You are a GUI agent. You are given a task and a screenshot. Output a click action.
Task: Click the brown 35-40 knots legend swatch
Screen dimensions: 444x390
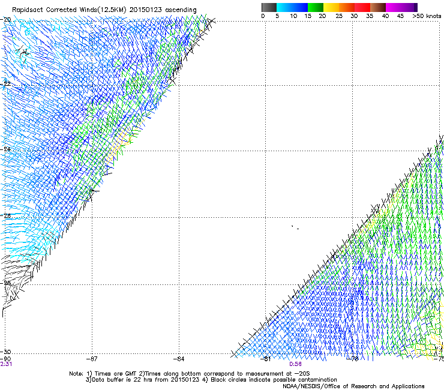coord(378,7)
